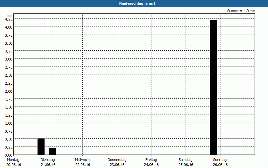Click the 2,25 y-axis value
Screen dimensions: 268x168
pyautogui.click(x=9, y=83)
